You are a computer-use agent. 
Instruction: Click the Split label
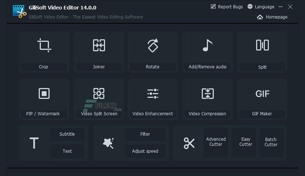click(x=262, y=67)
